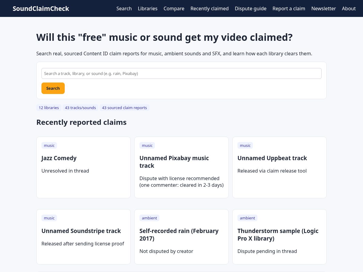Focus the track or library search field
This screenshot has width=363, height=272.
(x=181, y=73)
